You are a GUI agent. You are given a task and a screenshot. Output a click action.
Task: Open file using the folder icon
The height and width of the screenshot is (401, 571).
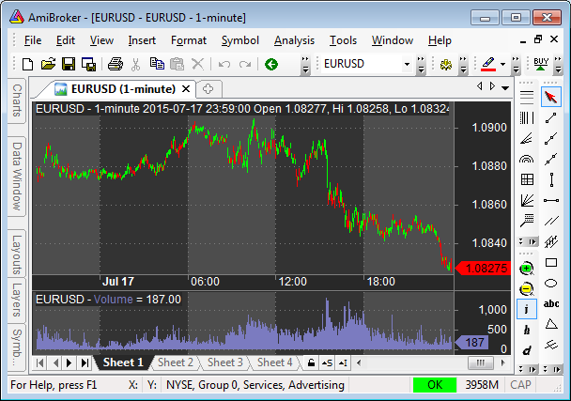coord(48,65)
